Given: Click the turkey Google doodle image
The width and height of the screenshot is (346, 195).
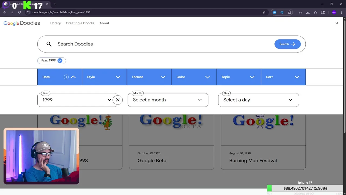Looking at the screenshot, I should [81, 122].
